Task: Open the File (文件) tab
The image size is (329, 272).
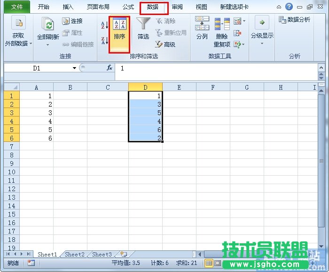Action: (17, 7)
